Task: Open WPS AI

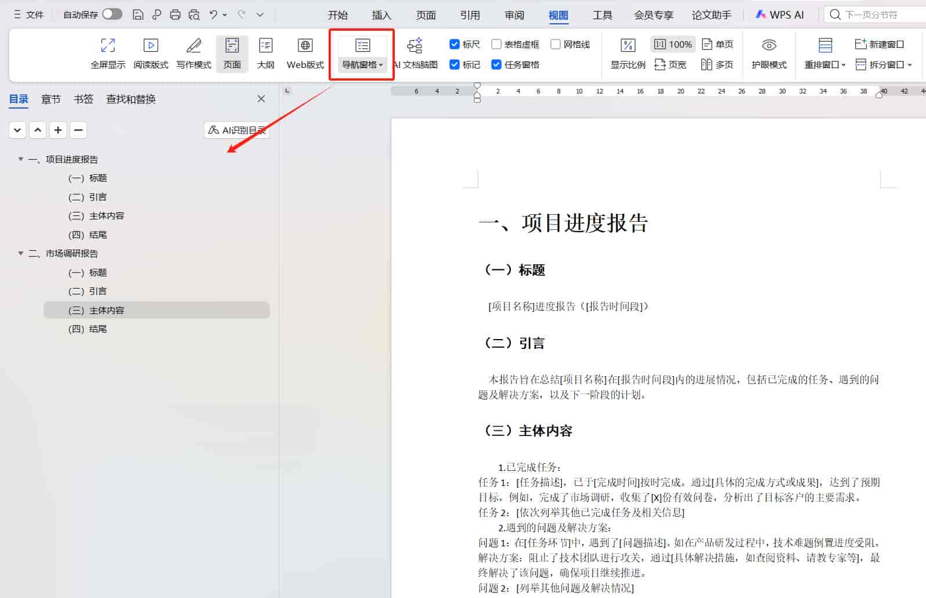Action: (x=780, y=15)
